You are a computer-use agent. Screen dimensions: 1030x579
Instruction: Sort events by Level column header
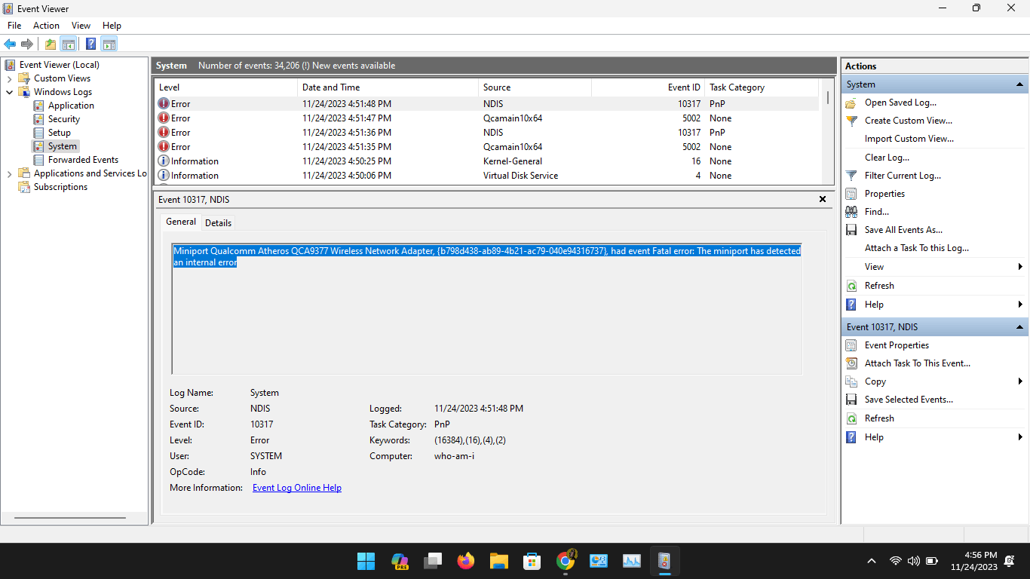[225, 87]
